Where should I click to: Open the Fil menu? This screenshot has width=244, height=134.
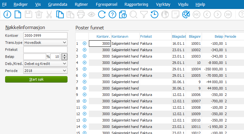pos(4,4)
